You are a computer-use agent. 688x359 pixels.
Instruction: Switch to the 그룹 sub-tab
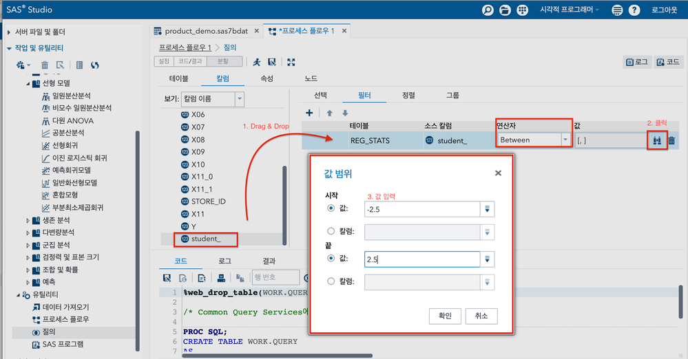(x=452, y=95)
